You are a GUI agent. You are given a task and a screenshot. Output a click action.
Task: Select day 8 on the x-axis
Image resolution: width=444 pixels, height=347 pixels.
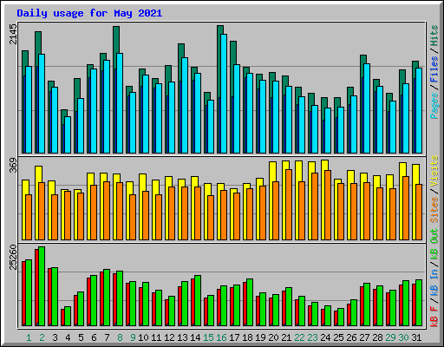click(x=120, y=337)
